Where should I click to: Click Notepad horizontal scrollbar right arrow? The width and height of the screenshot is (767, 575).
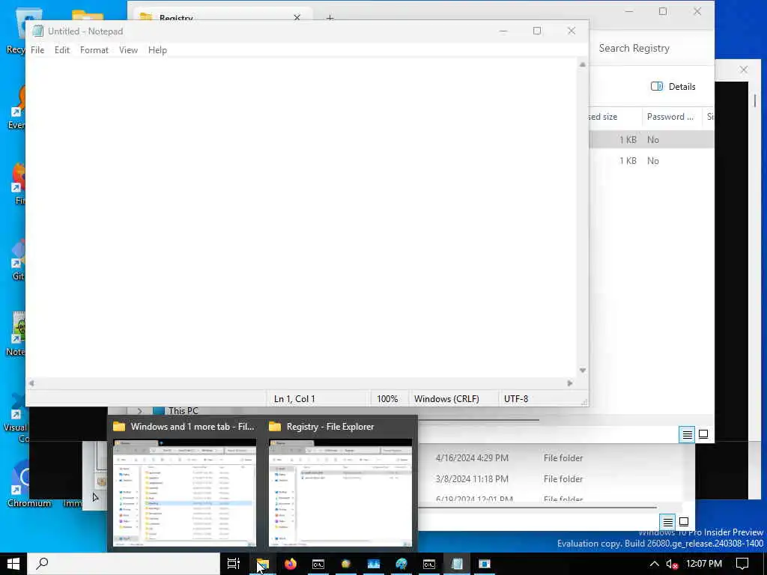pyautogui.click(x=570, y=383)
